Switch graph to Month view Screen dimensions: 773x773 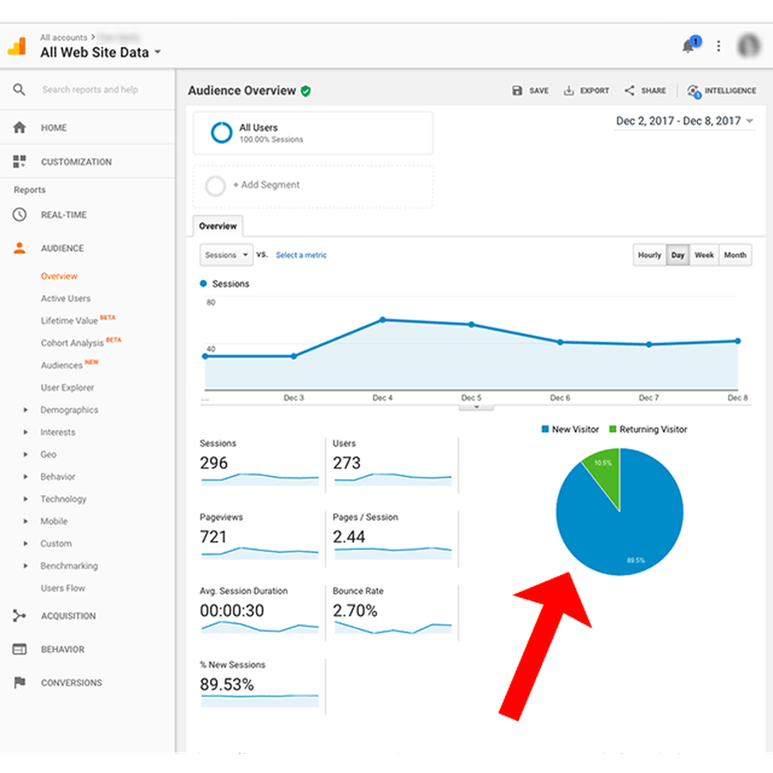(735, 255)
